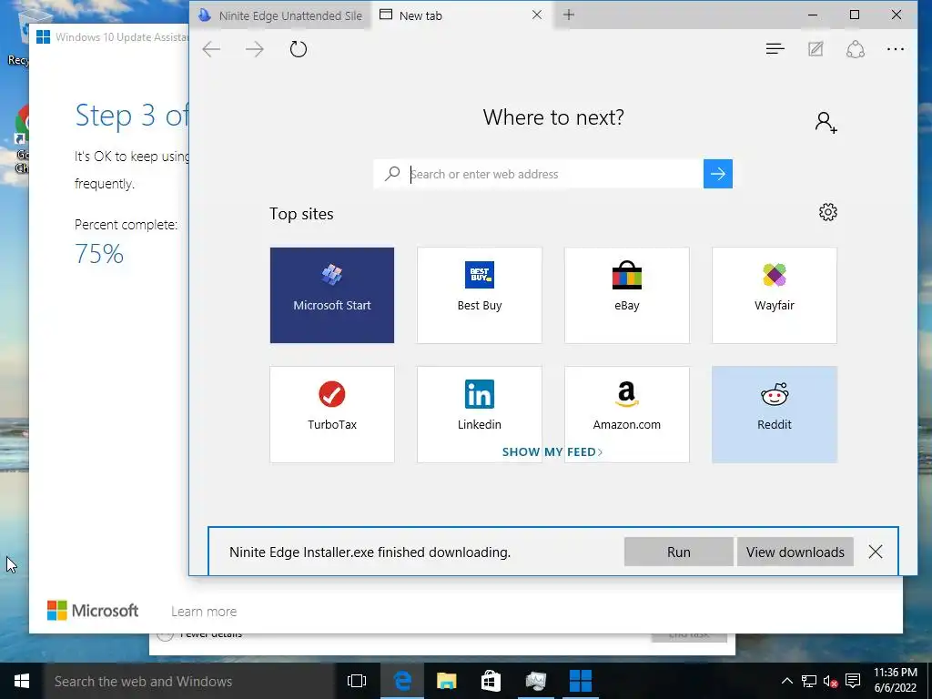Screen dimensions: 932x699
Task: Switch to Ninite Edge Unattended tab
Action: coord(280,15)
